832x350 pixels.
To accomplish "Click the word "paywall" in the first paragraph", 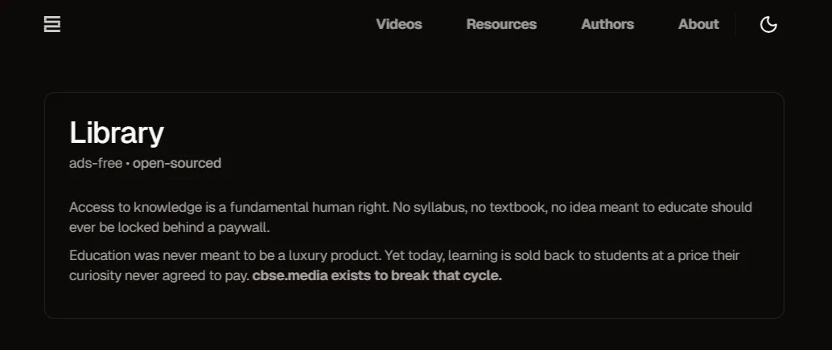I will tap(244, 227).
